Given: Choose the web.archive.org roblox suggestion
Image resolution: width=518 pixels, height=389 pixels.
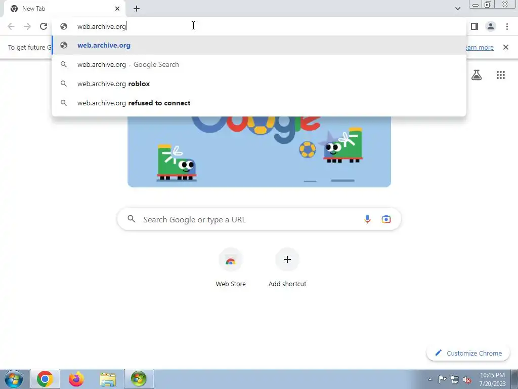Looking at the screenshot, I should click(259, 84).
